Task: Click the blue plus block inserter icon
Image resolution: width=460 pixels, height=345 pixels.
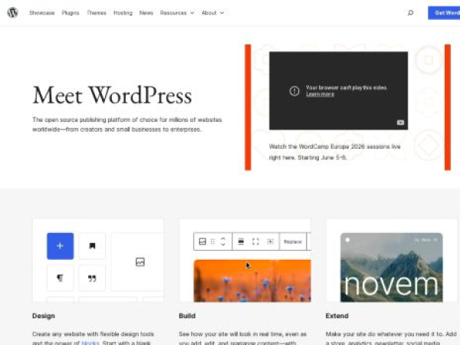Action: 60,246
